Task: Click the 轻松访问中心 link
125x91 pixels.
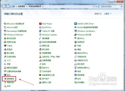Action: coord(82,53)
